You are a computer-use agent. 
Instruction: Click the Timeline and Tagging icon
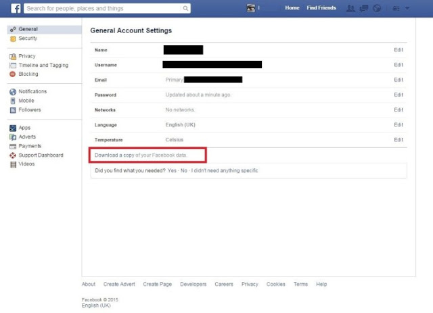(13, 66)
